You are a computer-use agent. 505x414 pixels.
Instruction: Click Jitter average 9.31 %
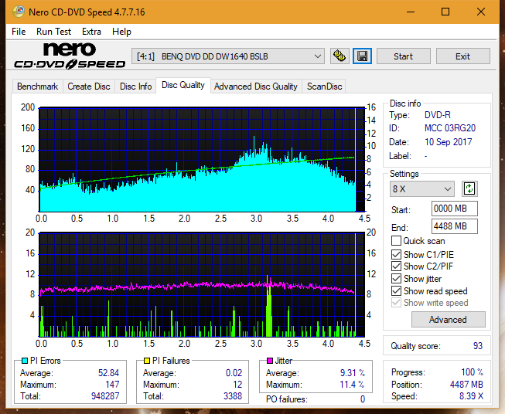click(x=353, y=373)
